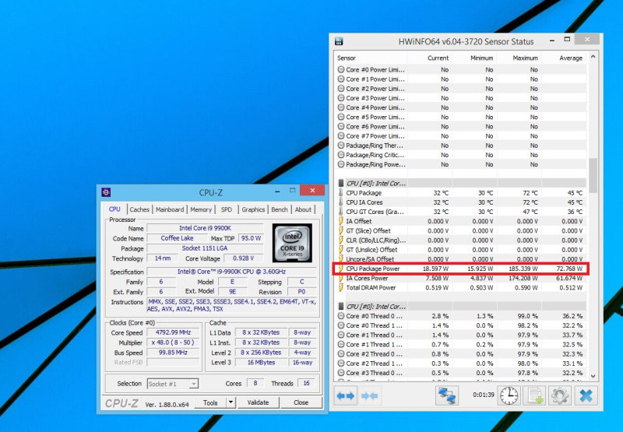Select the Package/Ring Critical row

pyautogui.click(x=461, y=155)
